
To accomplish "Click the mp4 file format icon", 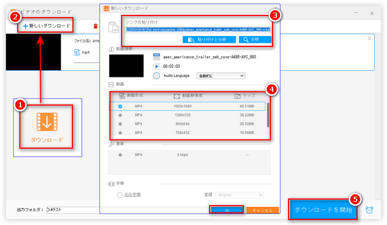I will click(77, 52).
